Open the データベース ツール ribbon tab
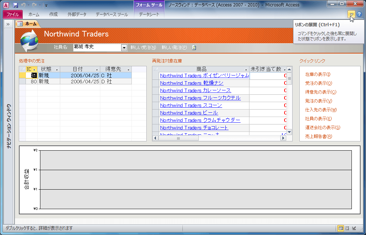 112,14
